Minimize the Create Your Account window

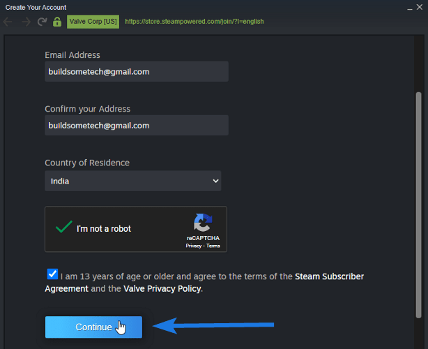[x=409, y=8]
